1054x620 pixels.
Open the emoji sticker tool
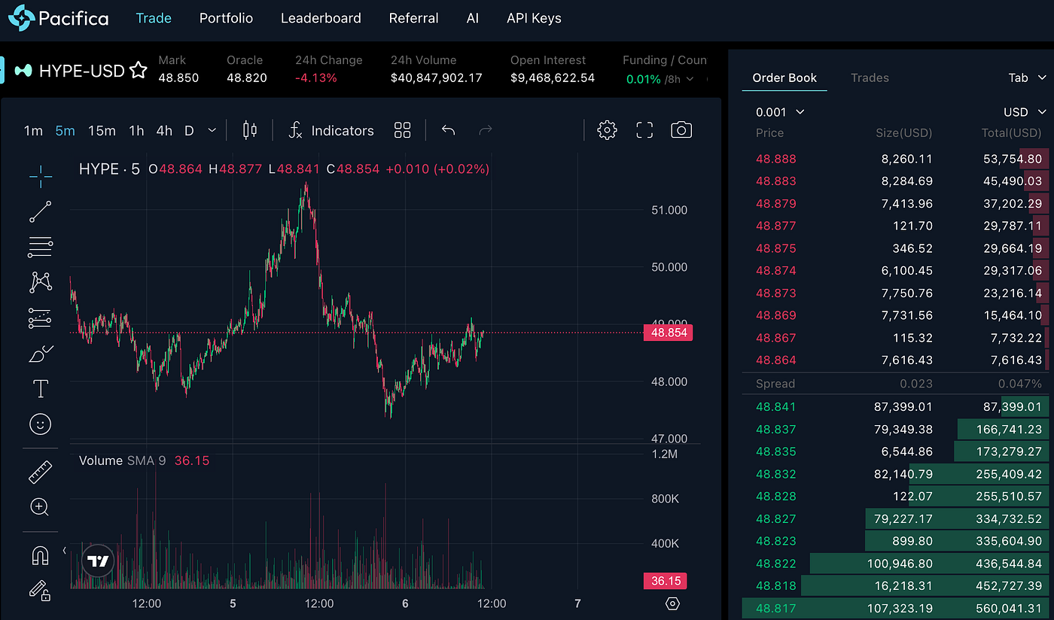tap(40, 424)
